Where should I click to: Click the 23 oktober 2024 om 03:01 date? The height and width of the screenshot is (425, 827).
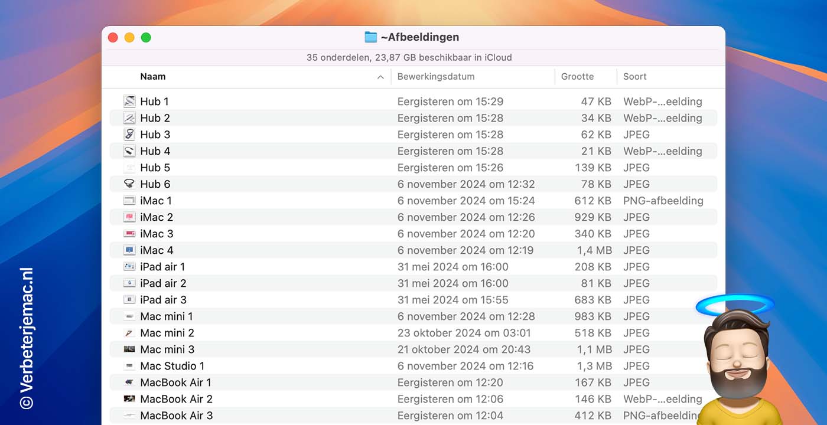pos(464,333)
